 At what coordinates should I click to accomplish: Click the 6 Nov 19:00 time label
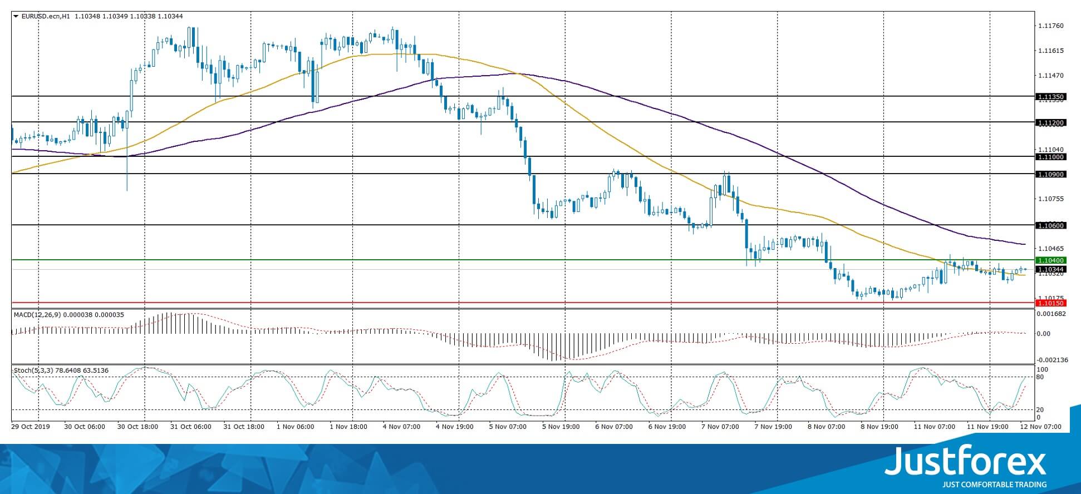click(667, 427)
